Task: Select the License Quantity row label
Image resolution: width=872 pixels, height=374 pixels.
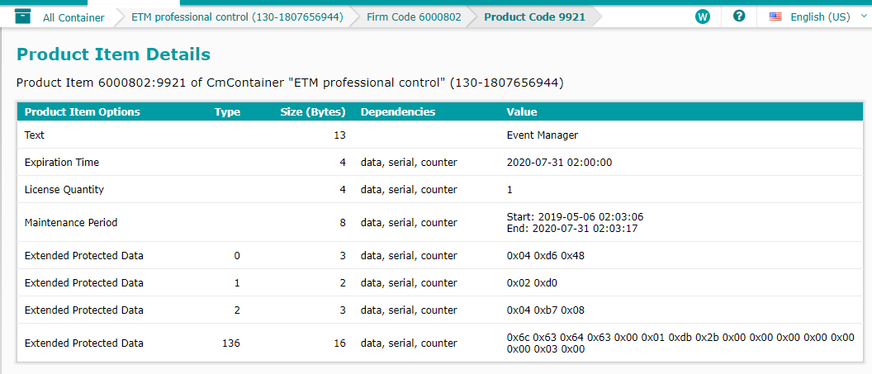Action: click(x=64, y=189)
